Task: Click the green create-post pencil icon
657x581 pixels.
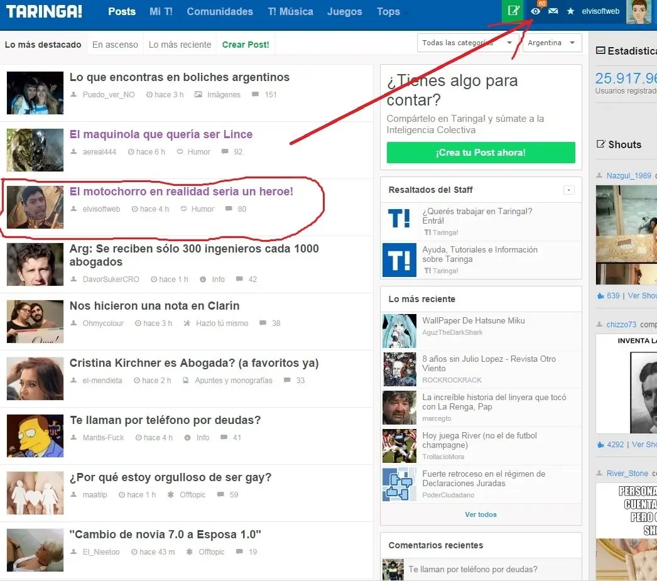Action: tap(513, 11)
